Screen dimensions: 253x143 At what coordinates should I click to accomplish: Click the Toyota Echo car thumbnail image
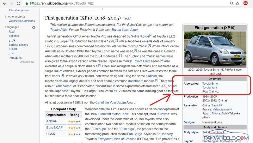(x=215, y=50)
